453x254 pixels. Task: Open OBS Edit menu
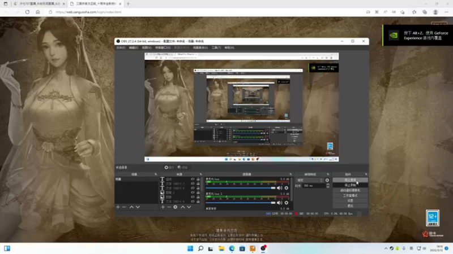pyautogui.click(x=134, y=48)
